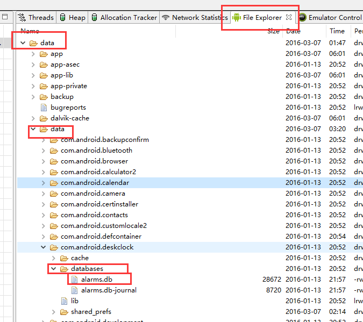Expand the dalvik-cache folder
Viewport: 363px width, 322px height.
[x=33, y=118]
